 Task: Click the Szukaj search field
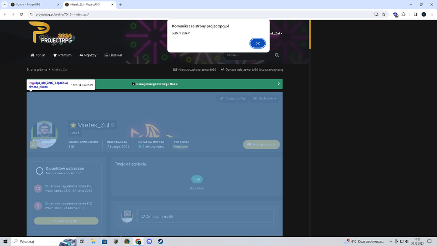[248, 55]
